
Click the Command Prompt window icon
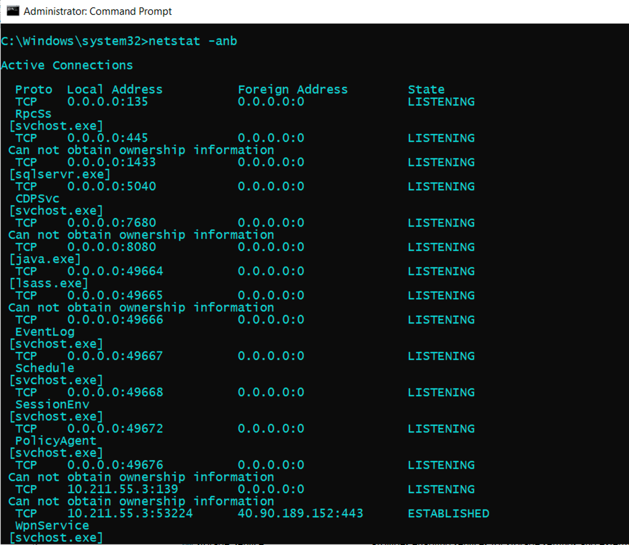13,11
